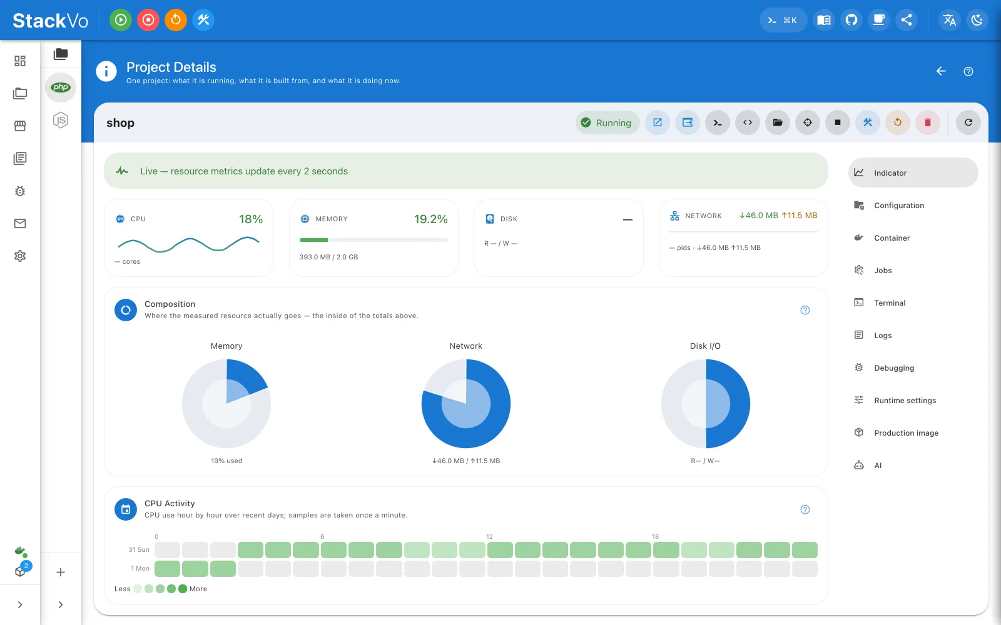Stop the shop project with square icon

[x=838, y=122]
